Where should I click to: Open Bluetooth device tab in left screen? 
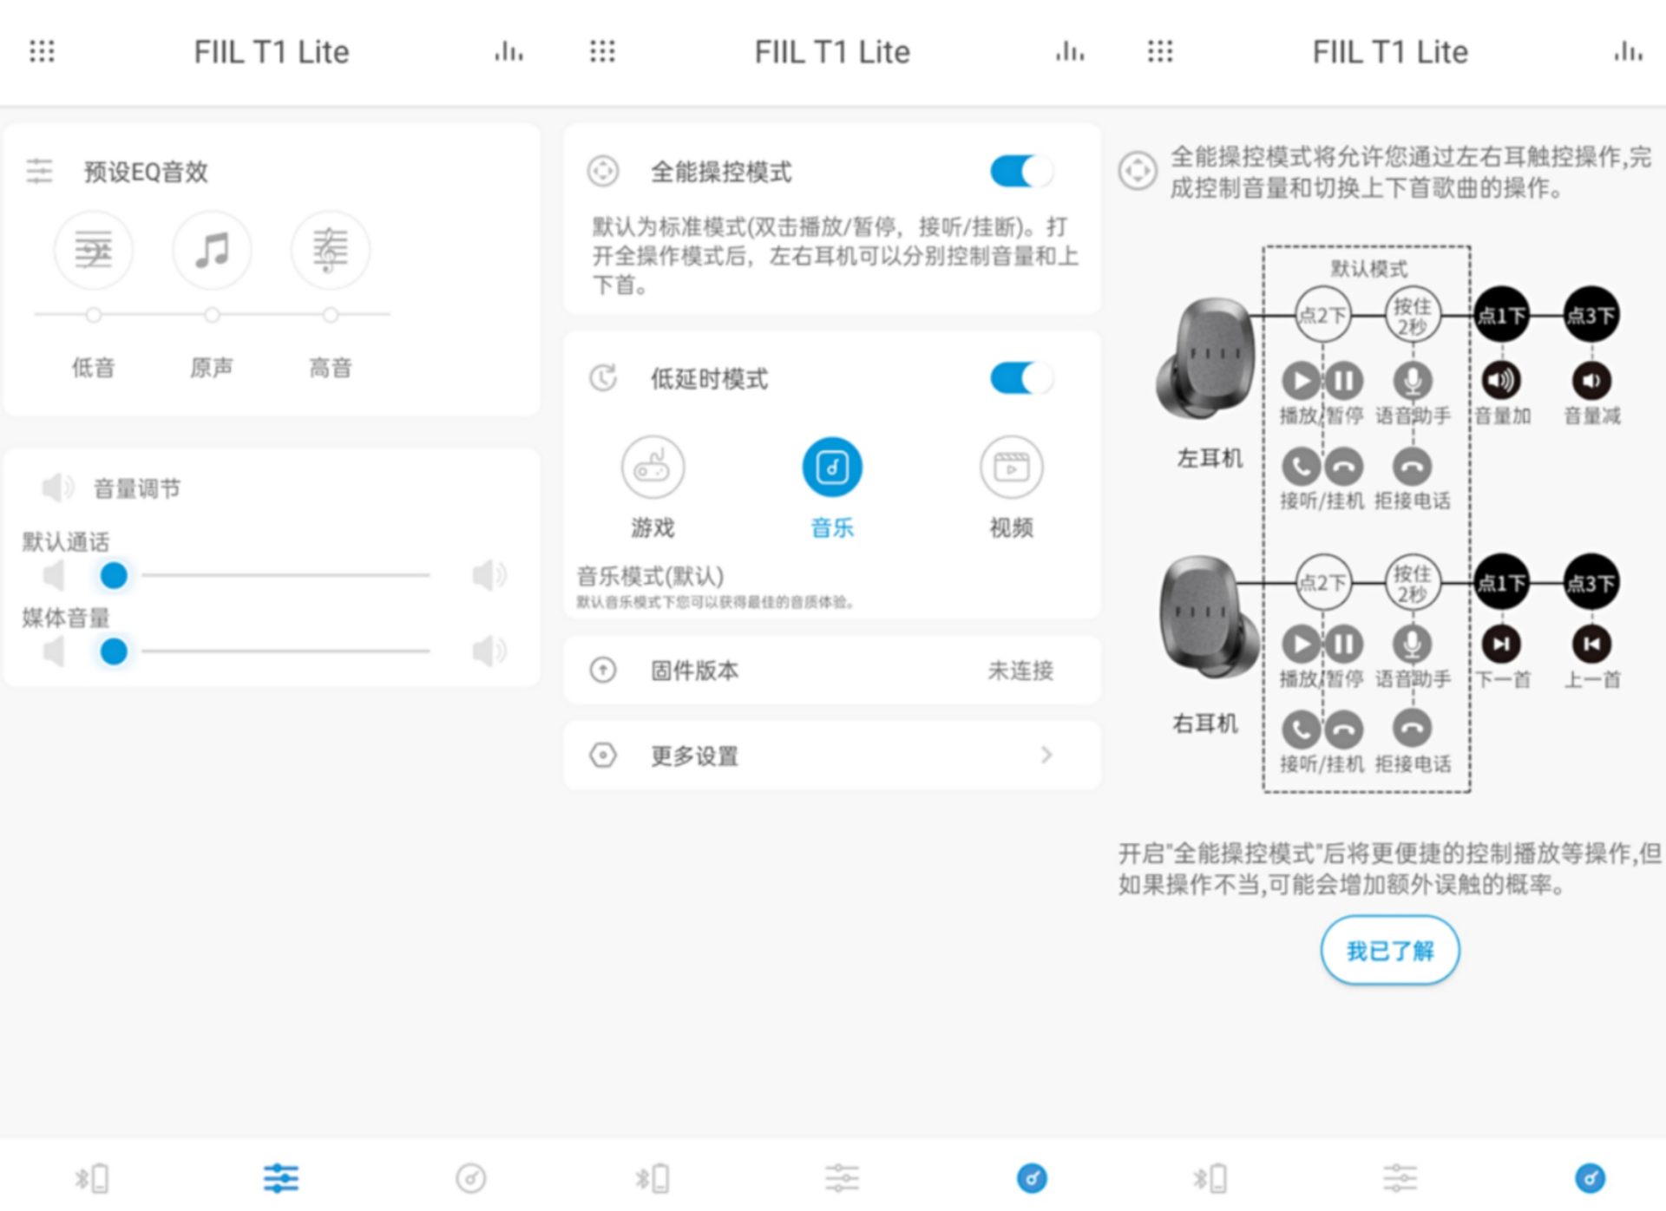coord(92,1178)
